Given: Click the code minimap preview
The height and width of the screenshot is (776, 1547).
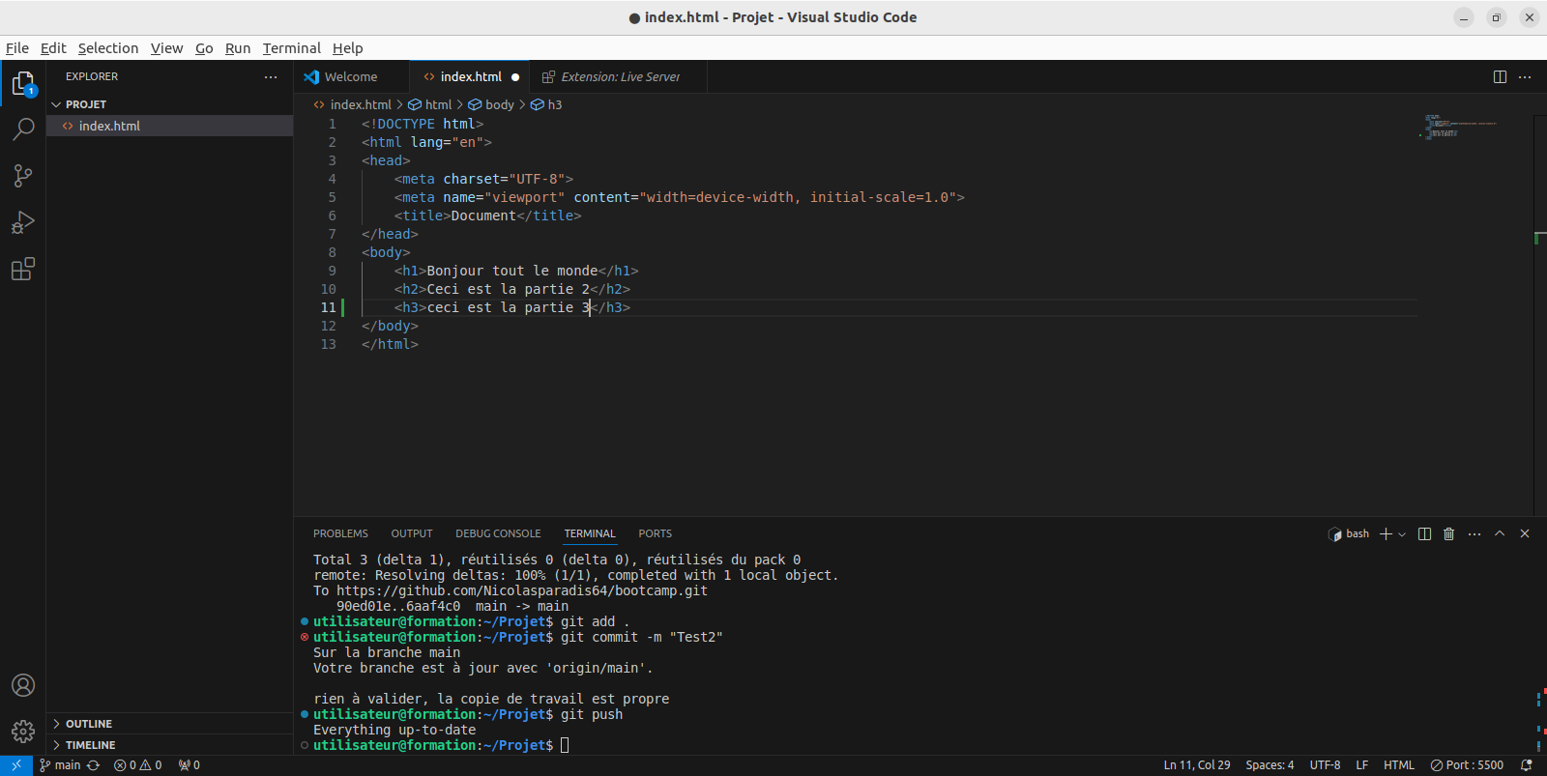Looking at the screenshot, I should pyautogui.click(x=1460, y=127).
